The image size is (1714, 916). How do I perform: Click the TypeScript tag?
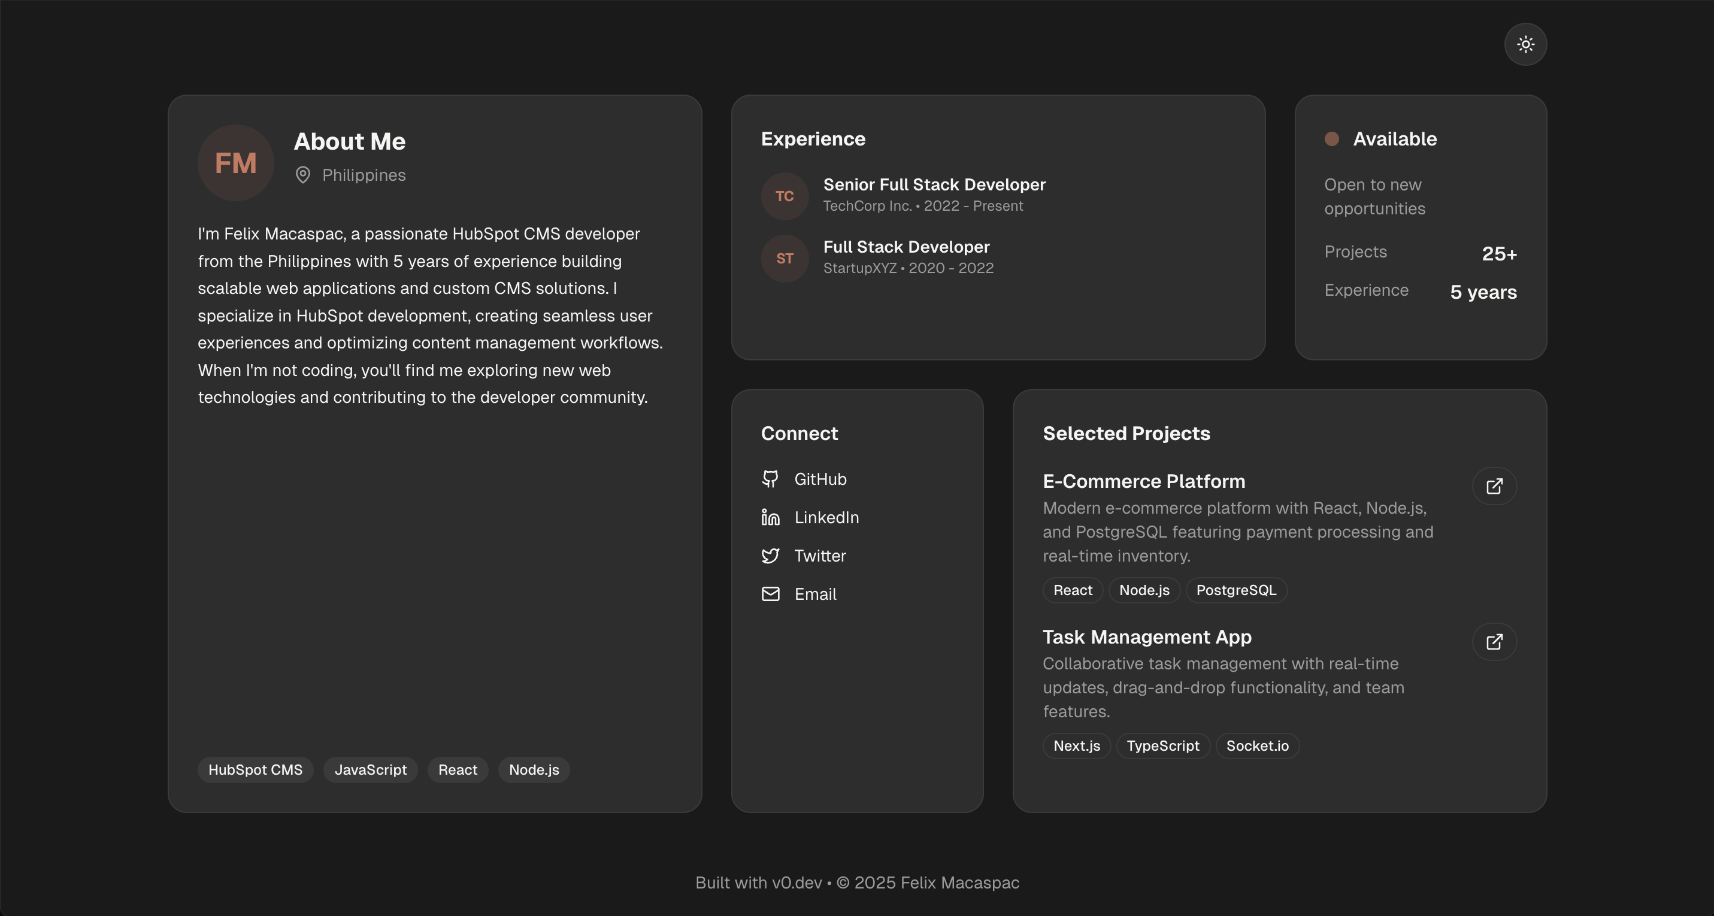point(1162,746)
